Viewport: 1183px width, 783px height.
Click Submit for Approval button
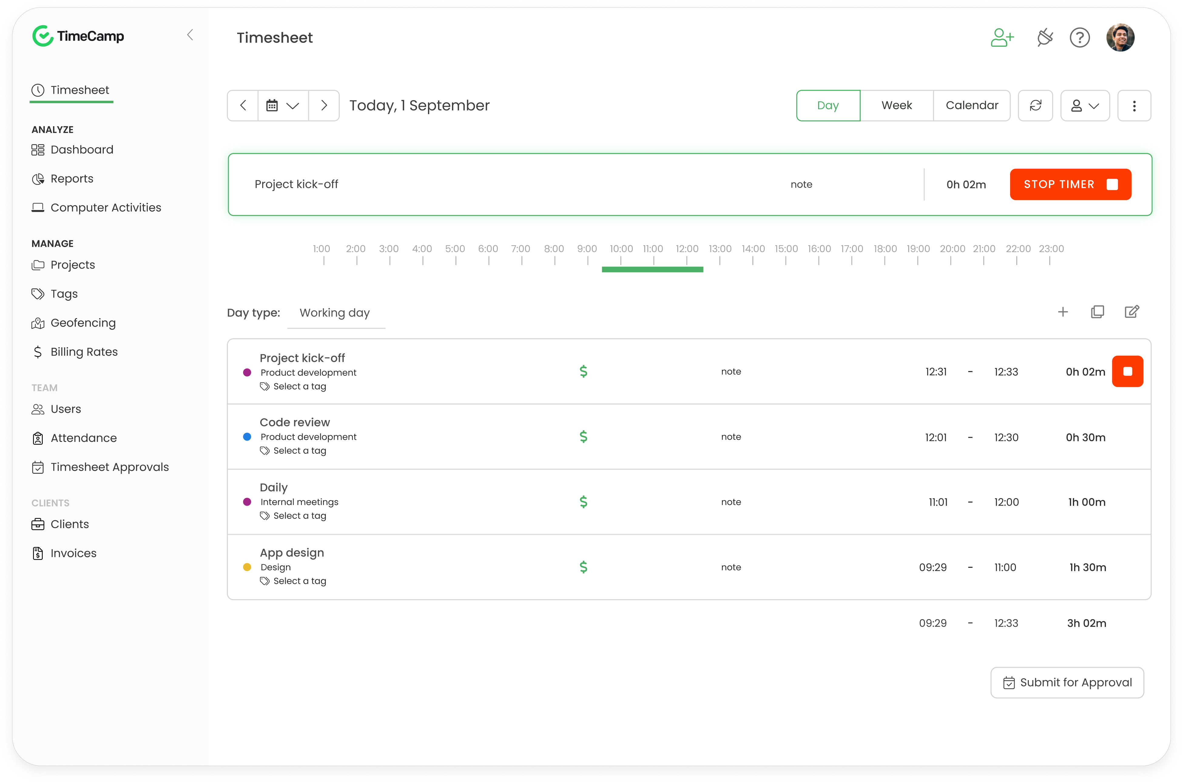click(1067, 683)
